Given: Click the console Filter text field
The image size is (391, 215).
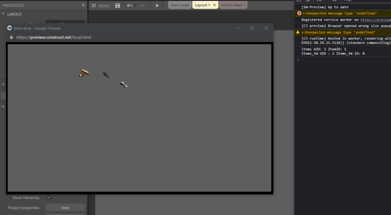Looking at the screenshot, I should 366,1.
